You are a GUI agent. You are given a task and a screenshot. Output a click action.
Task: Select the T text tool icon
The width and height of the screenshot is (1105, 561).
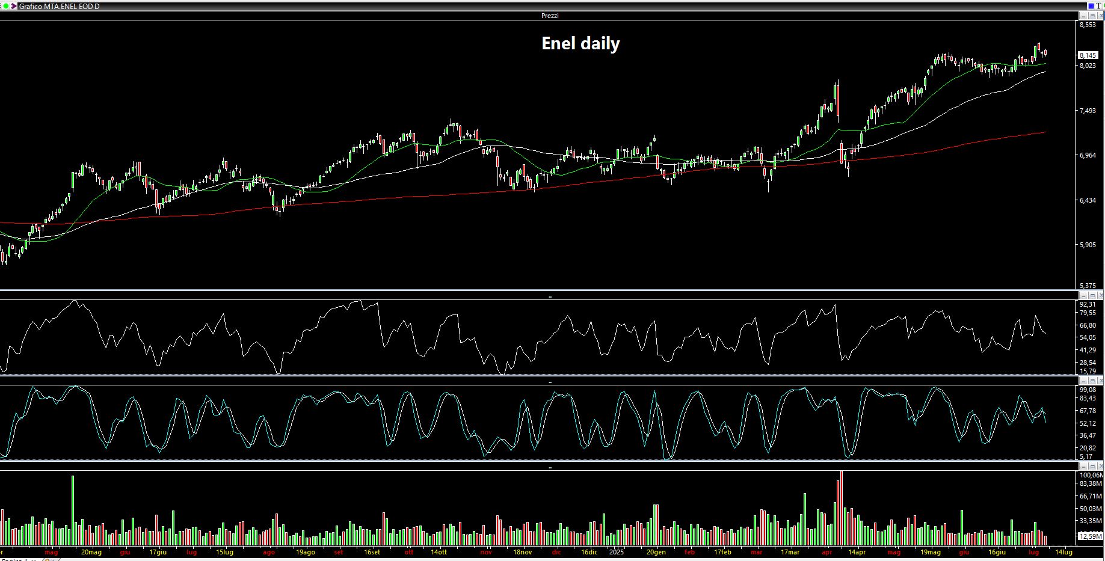(1098, 6)
